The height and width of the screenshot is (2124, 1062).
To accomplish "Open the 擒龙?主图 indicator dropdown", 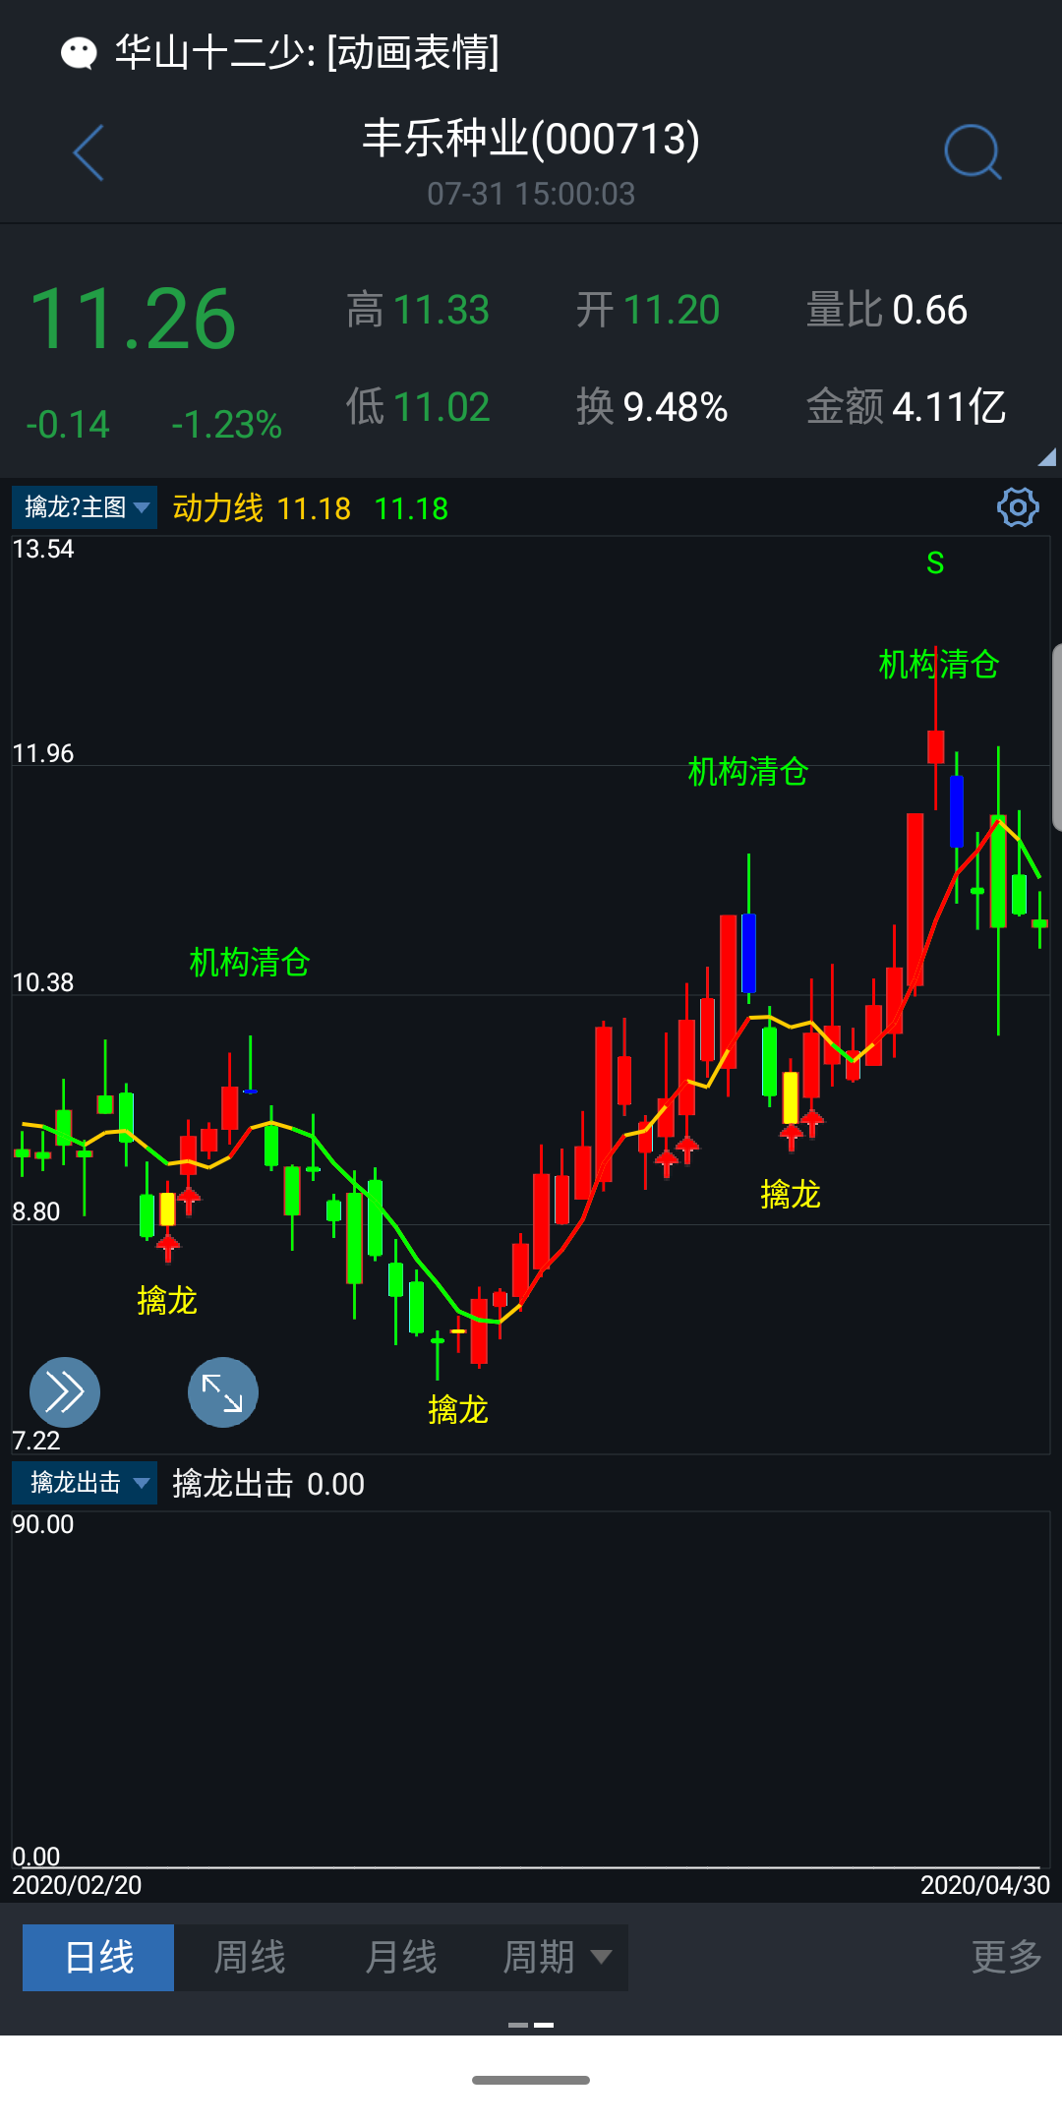I will coord(85,507).
